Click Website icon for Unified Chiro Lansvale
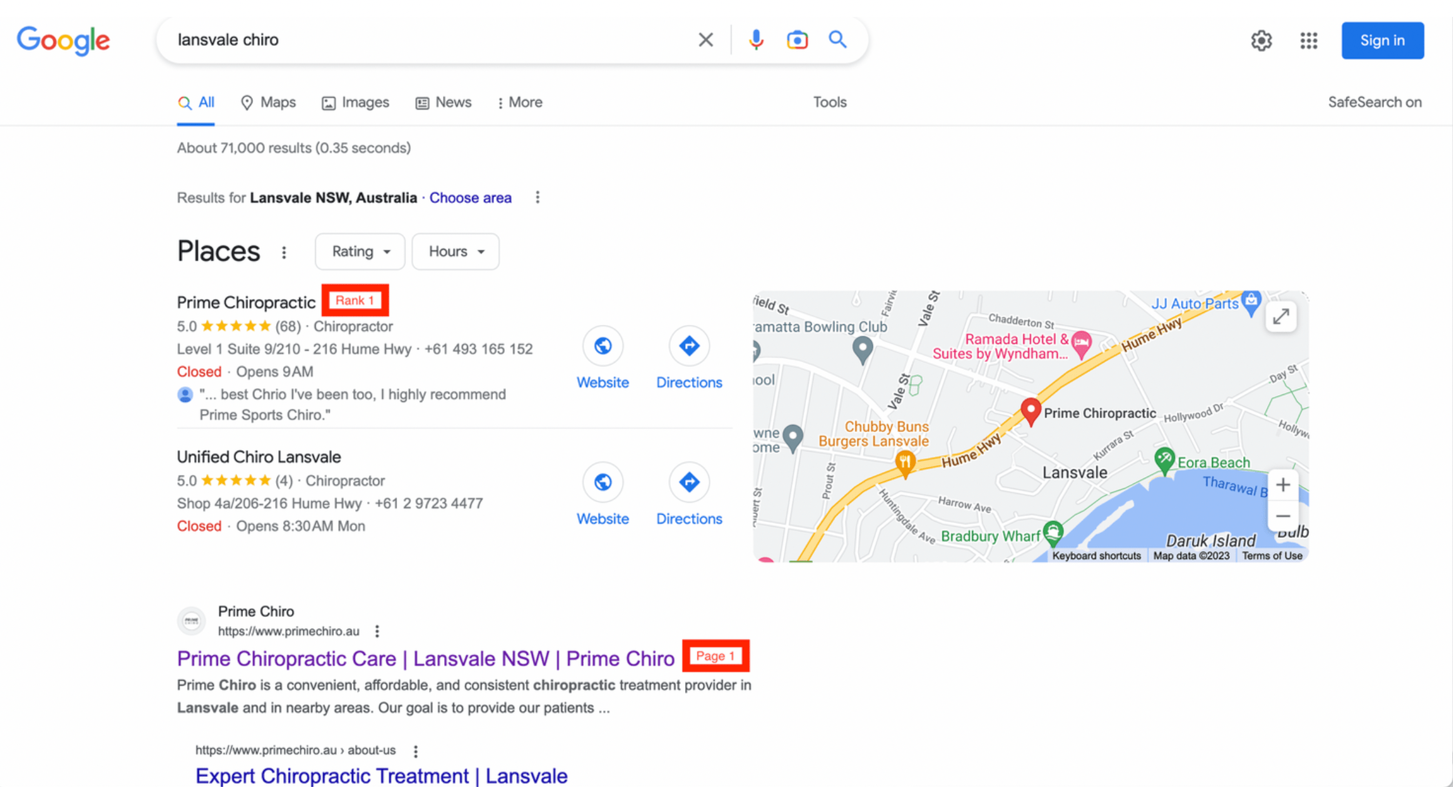 coord(602,483)
